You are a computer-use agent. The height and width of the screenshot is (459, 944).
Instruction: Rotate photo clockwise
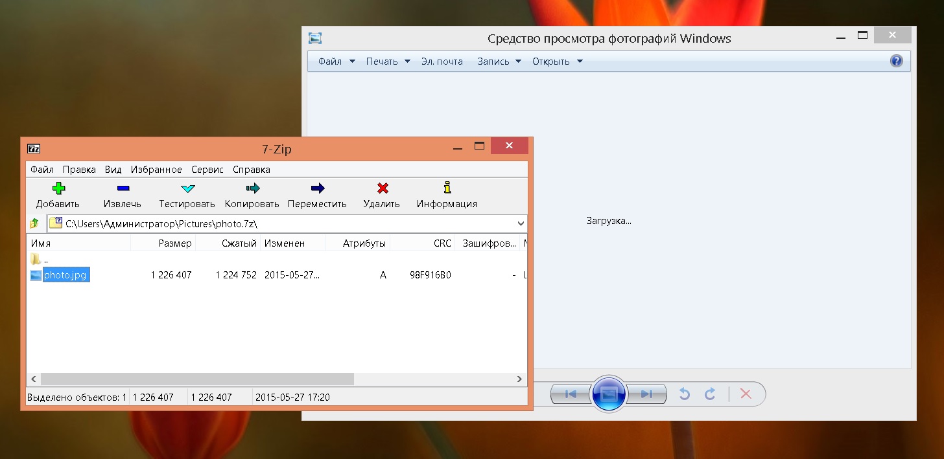710,394
